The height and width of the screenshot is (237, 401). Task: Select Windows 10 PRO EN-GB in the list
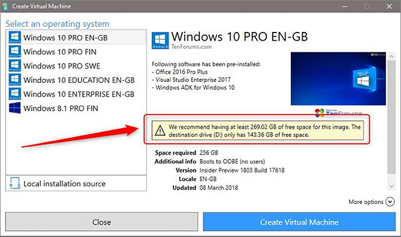76,38
